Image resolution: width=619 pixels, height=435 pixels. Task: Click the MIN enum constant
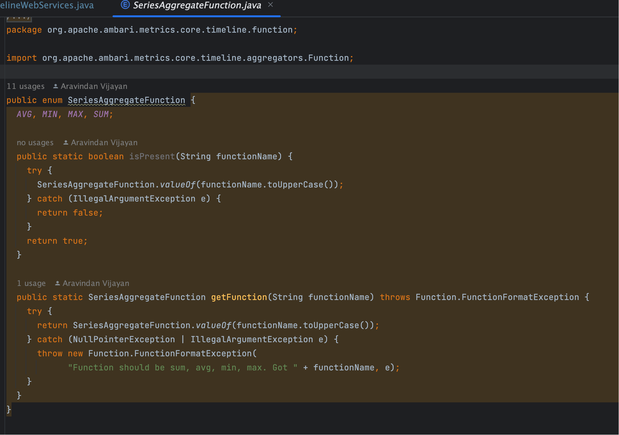click(x=50, y=115)
